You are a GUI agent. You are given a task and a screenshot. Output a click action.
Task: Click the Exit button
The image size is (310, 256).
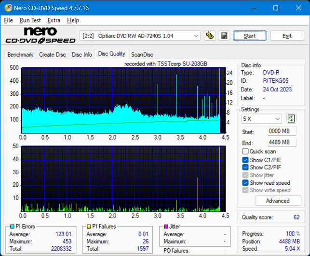tap(287, 36)
